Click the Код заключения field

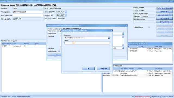(x=144, y=22)
